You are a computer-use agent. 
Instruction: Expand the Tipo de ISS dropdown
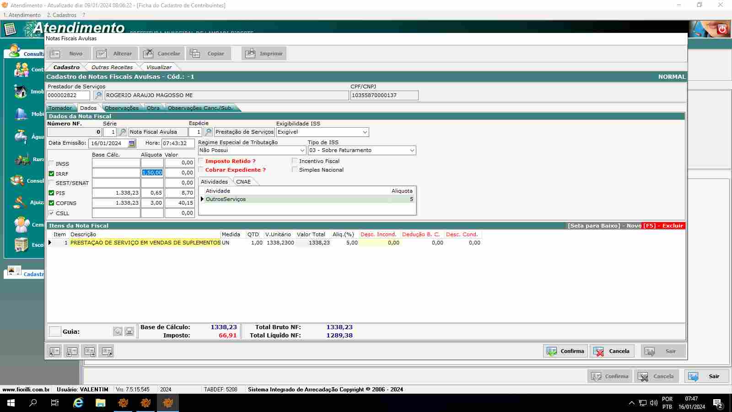(412, 150)
